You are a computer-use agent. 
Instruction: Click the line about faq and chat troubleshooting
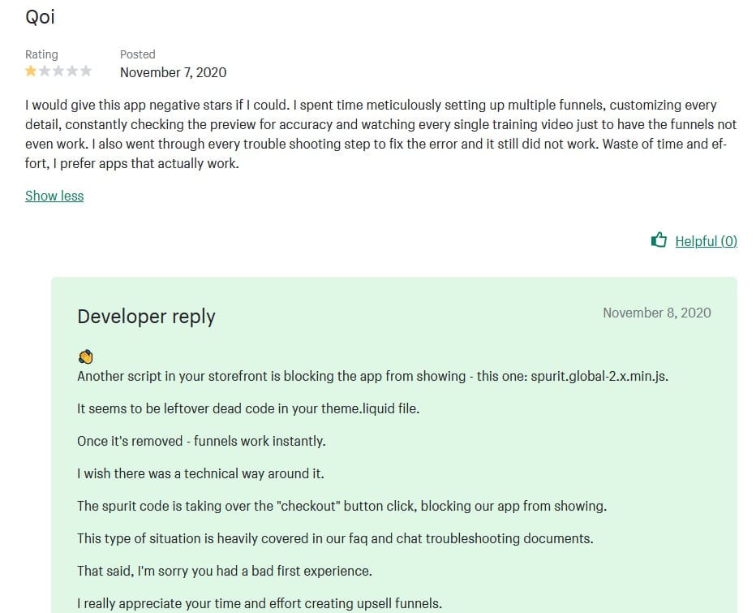click(335, 538)
